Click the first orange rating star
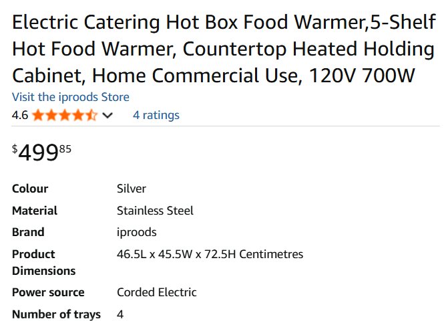This screenshot has height=321, width=444. click(x=37, y=115)
